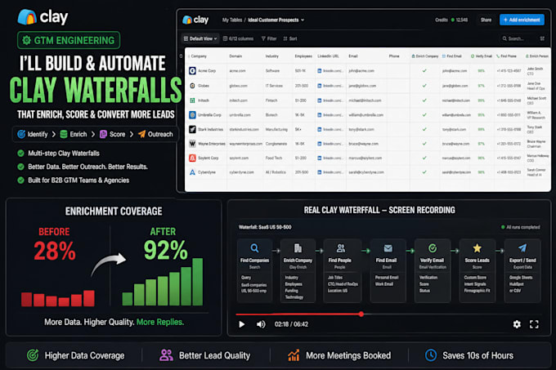Viewport: 556px width, 370px height.
Task: Select domain cell starkindustries.com
Action: pyautogui.click(x=244, y=129)
